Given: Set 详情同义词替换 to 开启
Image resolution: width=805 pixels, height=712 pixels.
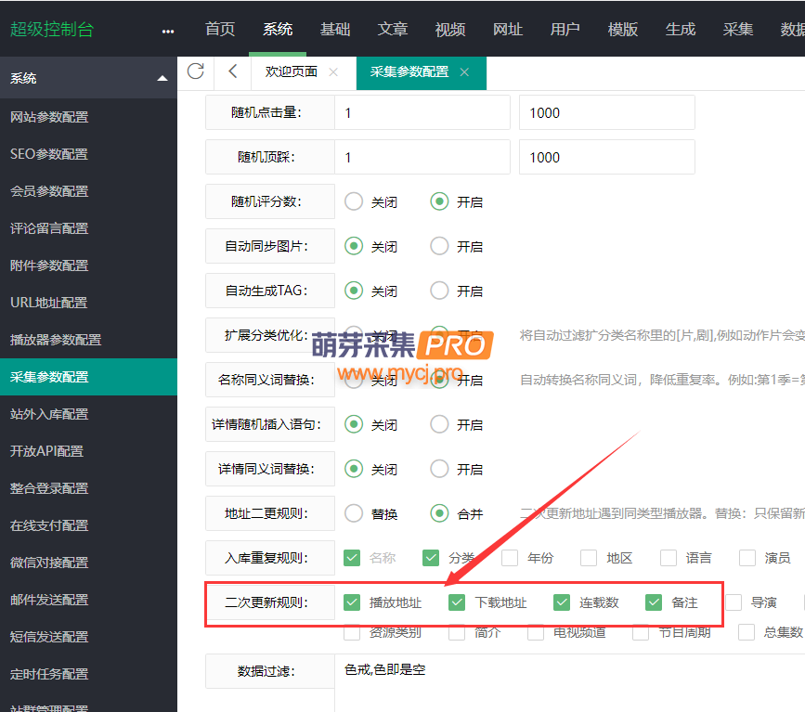Looking at the screenshot, I should click(439, 469).
